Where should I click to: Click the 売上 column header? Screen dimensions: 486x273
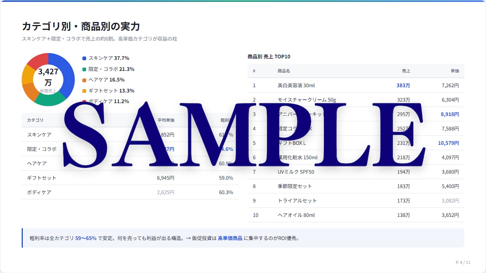pyautogui.click(x=406, y=71)
